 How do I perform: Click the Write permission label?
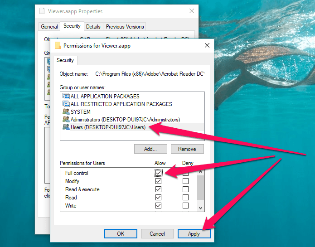point(71,206)
